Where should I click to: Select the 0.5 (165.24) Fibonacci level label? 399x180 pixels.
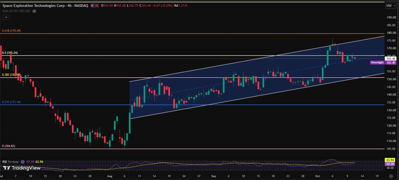pyautogui.click(x=10, y=53)
